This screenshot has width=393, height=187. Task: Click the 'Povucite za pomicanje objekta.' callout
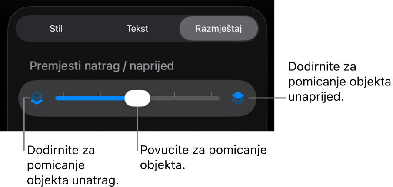tap(203, 158)
